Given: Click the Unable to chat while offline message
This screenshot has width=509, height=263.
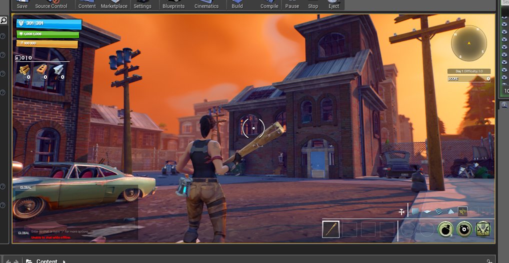Looking at the screenshot, I should 51,238.
